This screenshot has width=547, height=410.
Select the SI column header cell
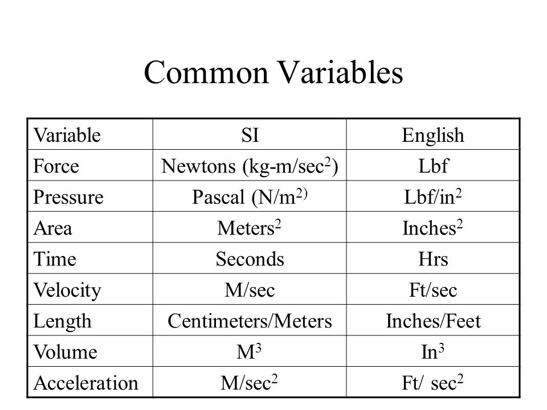pos(250,136)
